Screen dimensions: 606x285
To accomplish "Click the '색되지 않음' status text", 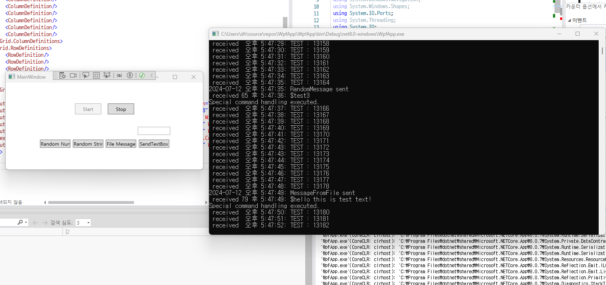I will pos(11,202).
